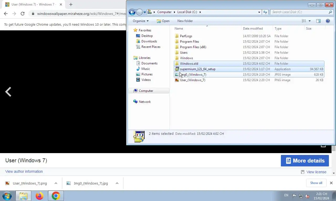This screenshot has width=336, height=201.
Task: Click Local Disk (C:) breadcrumb segment
Action: point(187,12)
